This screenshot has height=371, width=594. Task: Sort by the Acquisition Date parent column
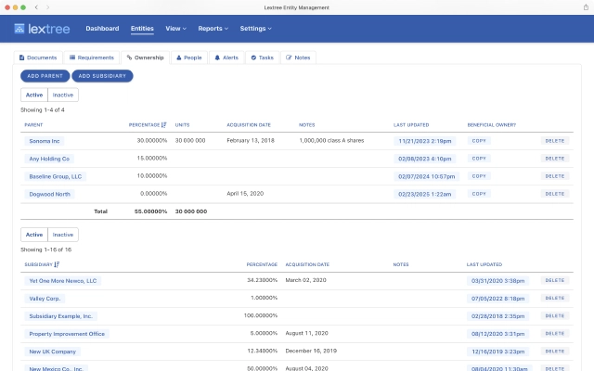pyautogui.click(x=249, y=125)
